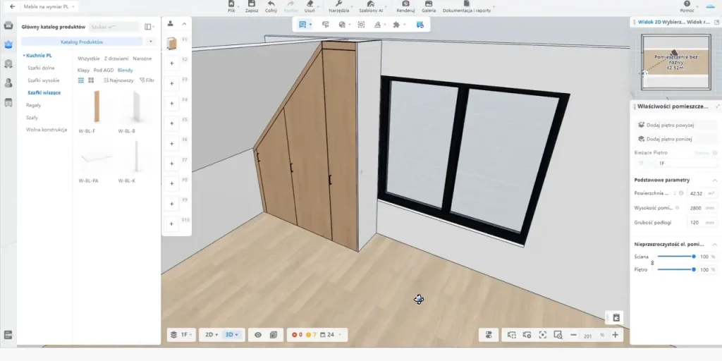This screenshot has width=722, height=361.
Task: Select the W-BL-F product thumbnail
Action: [x=96, y=106]
